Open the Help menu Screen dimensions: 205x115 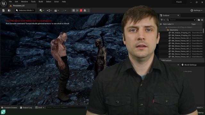tap(64, 2)
